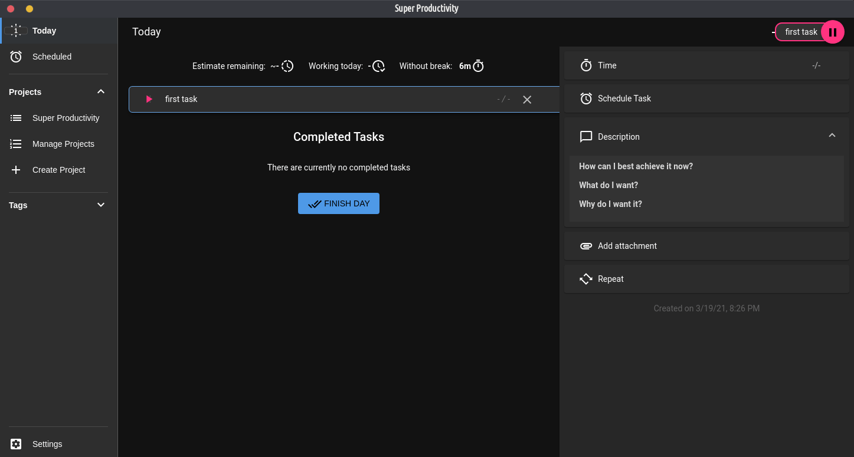Click the Settings gear icon
The height and width of the screenshot is (457, 854).
pyautogui.click(x=16, y=444)
